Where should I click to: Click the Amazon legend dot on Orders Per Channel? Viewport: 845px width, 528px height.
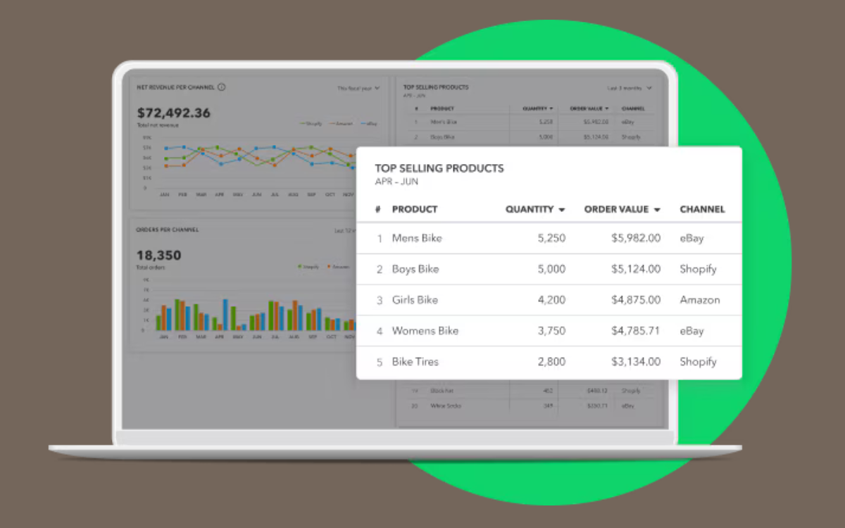point(329,267)
